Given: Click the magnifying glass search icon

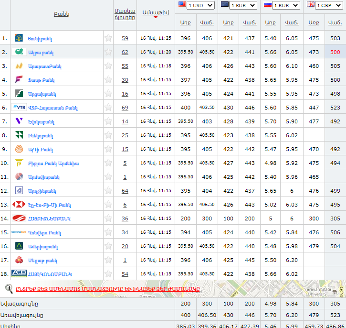Looking at the screenshot, I should click(9, 289).
